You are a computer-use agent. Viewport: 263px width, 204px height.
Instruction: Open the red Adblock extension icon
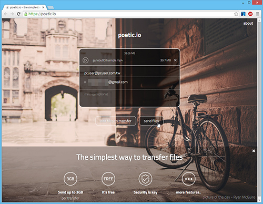point(250,14)
